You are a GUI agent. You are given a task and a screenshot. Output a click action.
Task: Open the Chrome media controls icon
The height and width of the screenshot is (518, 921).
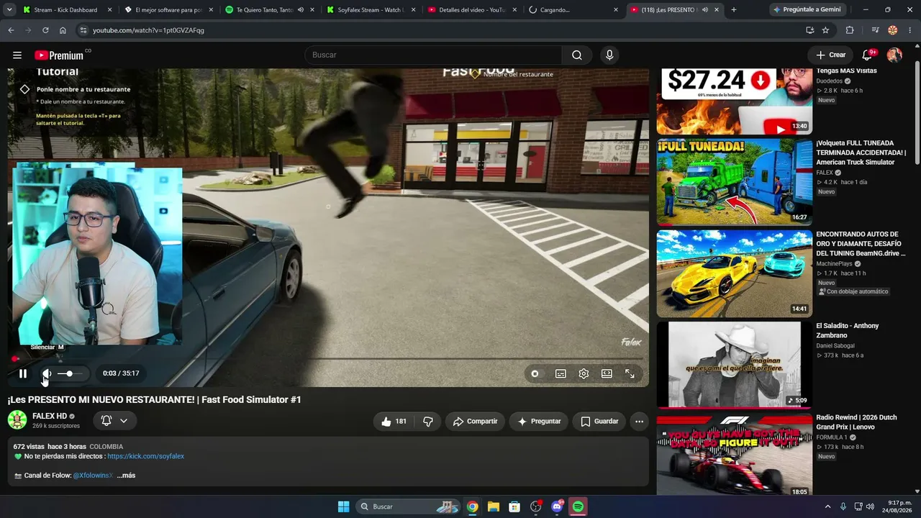coord(875,30)
